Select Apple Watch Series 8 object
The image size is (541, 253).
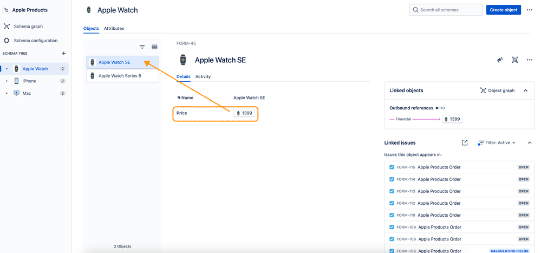point(122,76)
